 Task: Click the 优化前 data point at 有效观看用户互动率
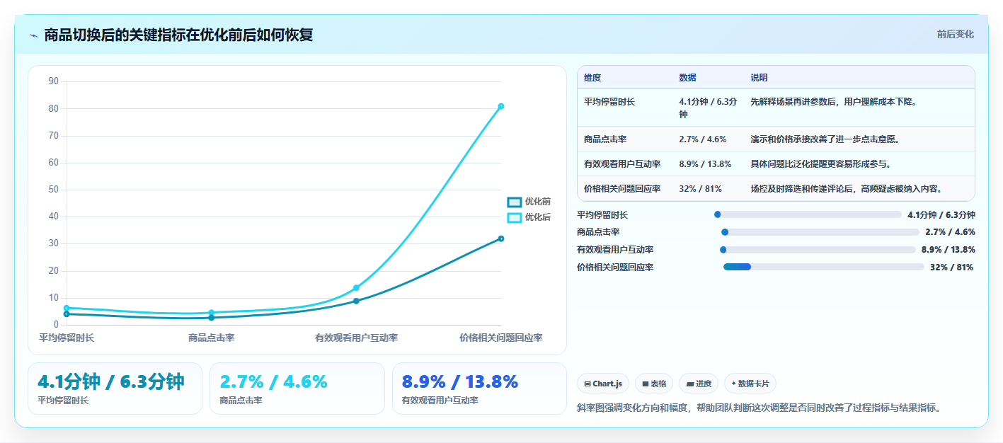[x=356, y=301]
